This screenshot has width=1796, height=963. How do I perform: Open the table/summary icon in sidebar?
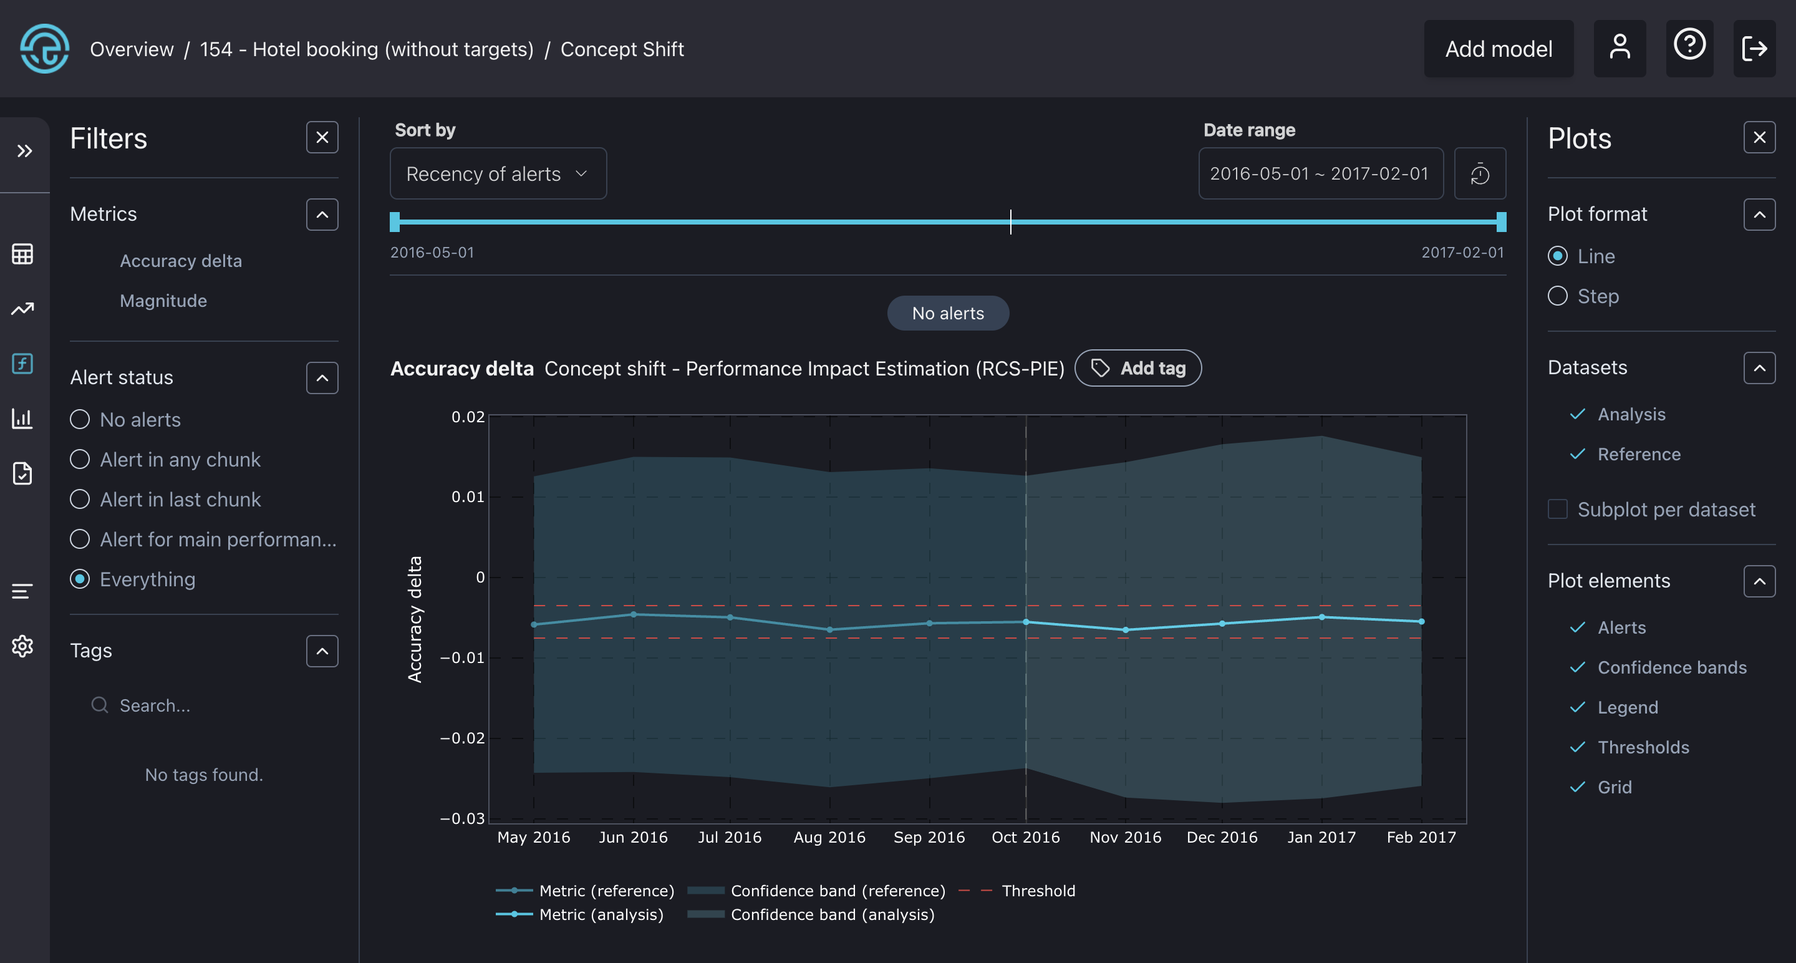click(22, 254)
